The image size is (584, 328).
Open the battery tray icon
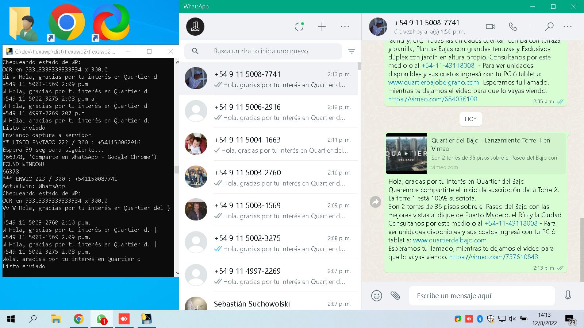click(524, 319)
